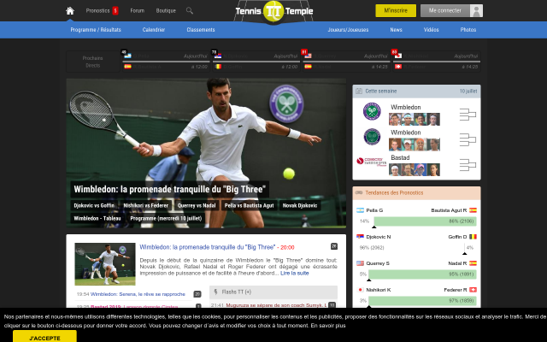The height and width of the screenshot is (342, 547).
Task: Accept cookies with J'ACCEPTE button
Action: pyautogui.click(x=44, y=337)
